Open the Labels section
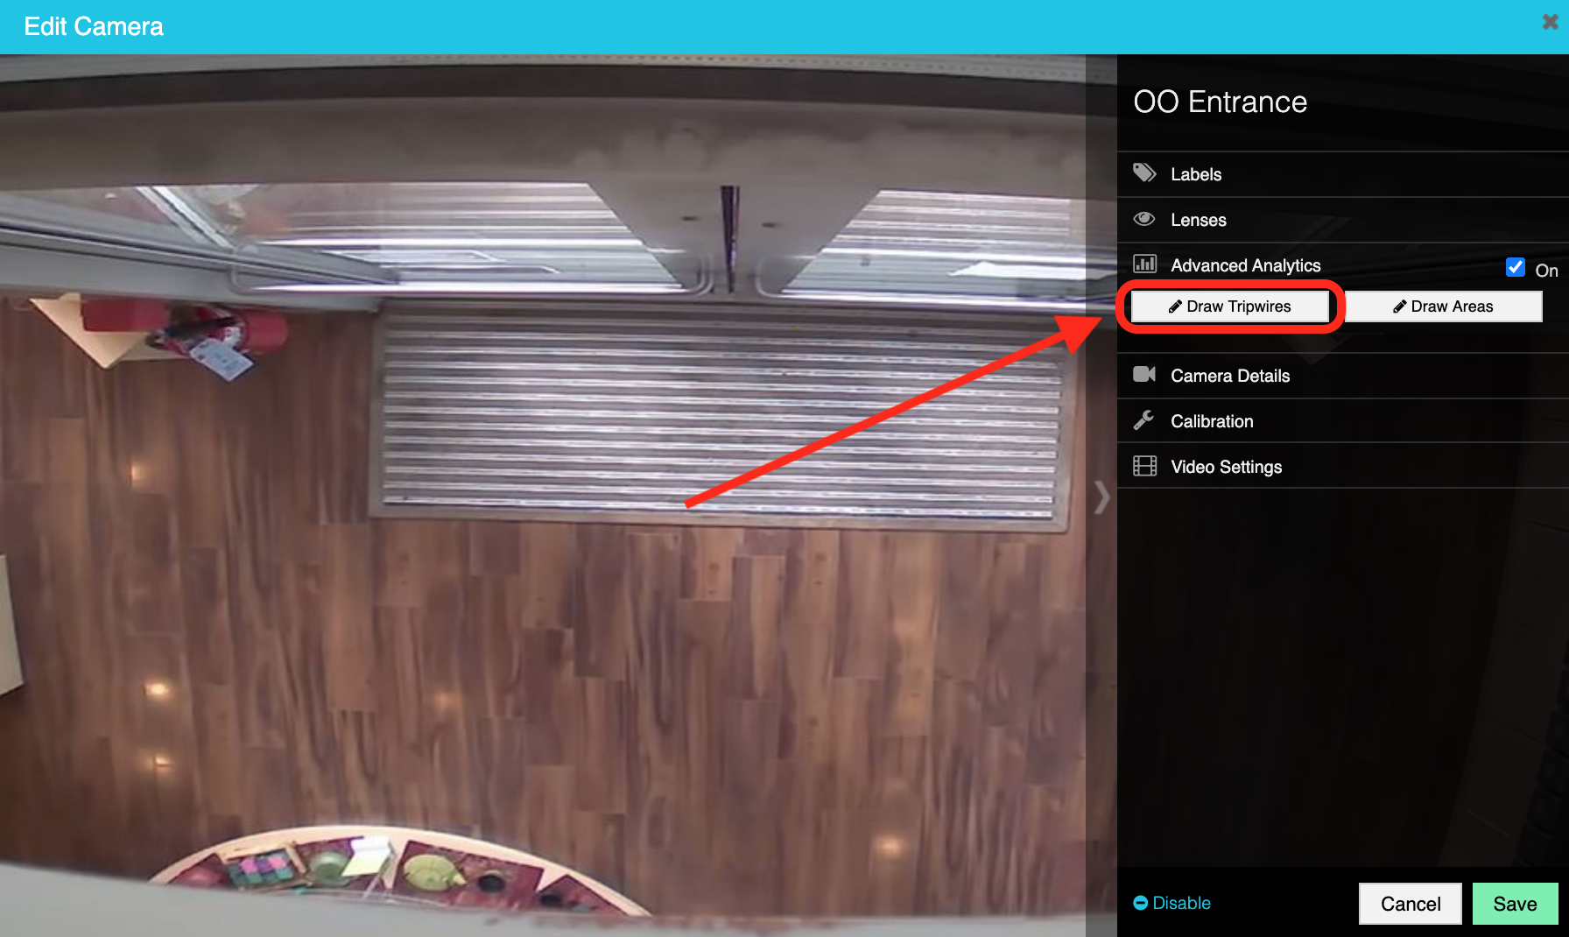 1342,174
